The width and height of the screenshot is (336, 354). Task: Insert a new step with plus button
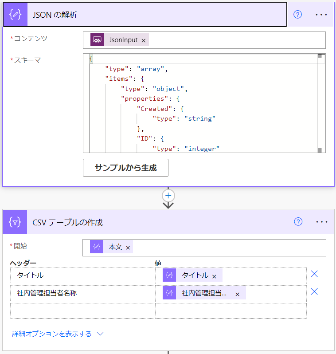click(168, 196)
